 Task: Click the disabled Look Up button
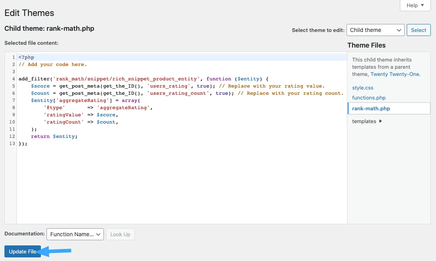(x=120, y=234)
